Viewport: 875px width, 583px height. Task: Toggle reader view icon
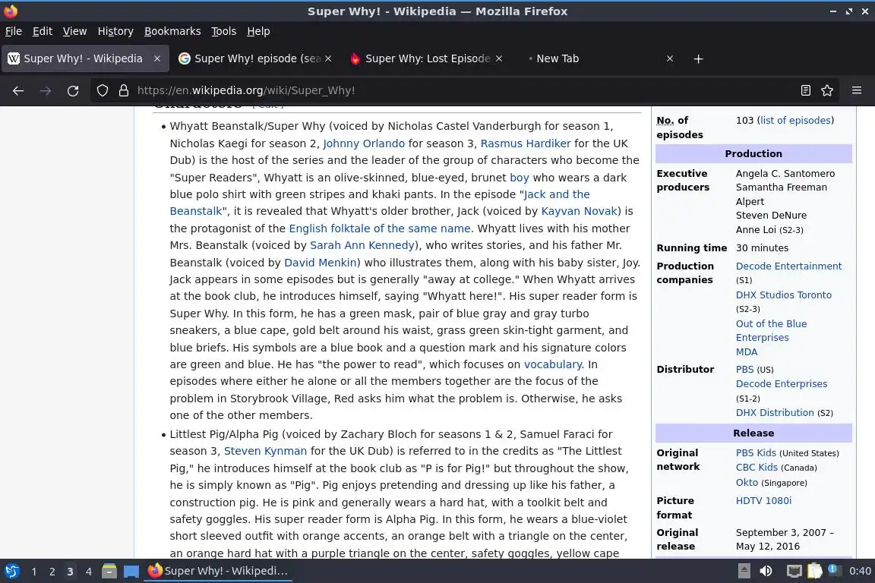pyautogui.click(x=805, y=90)
